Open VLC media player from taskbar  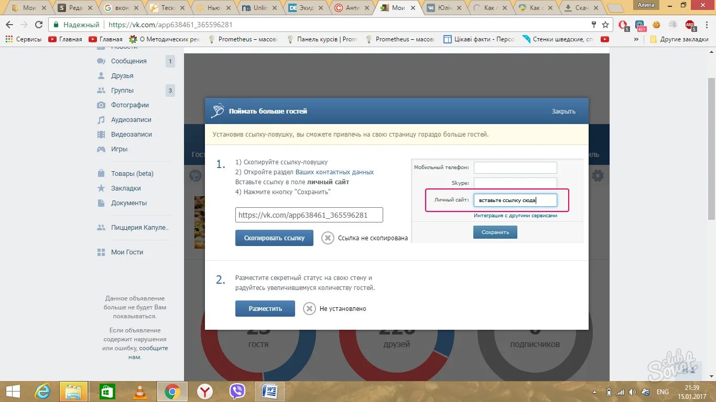pyautogui.click(x=139, y=392)
